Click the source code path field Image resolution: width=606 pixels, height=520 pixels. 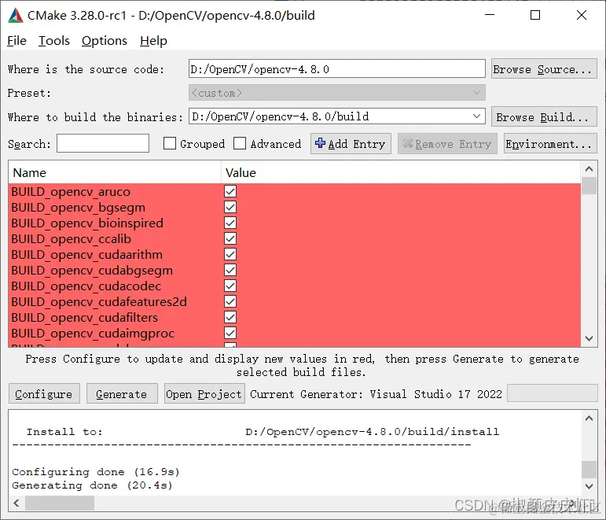click(x=337, y=69)
